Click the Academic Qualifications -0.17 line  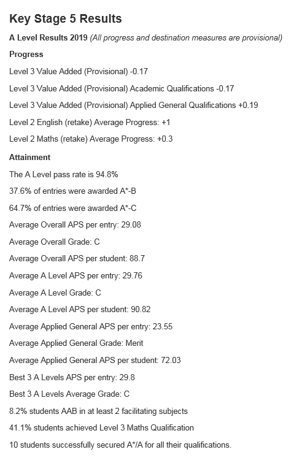pyautogui.click(x=121, y=88)
